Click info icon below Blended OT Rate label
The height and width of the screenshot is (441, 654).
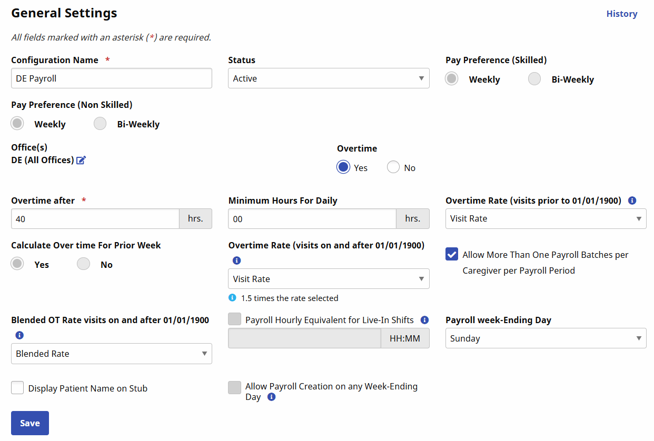[x=19, y=335]
